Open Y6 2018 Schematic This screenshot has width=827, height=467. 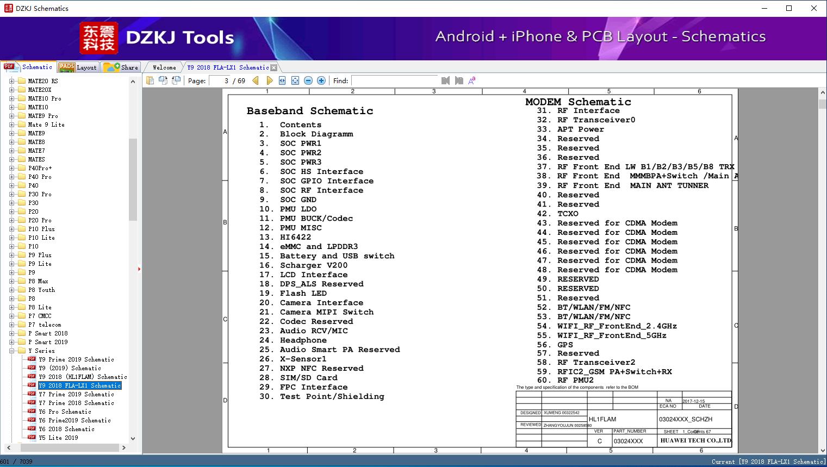click(x=66, y=429)
